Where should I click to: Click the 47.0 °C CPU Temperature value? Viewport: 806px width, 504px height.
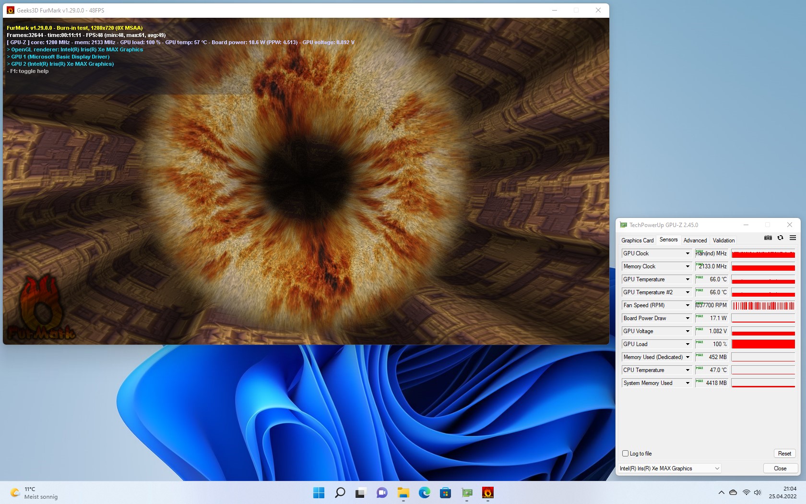tap(711, 370)
